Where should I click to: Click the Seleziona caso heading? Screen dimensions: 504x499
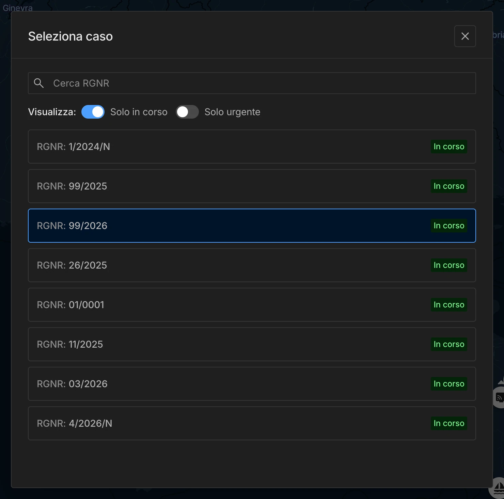click(x=70, y=36)
